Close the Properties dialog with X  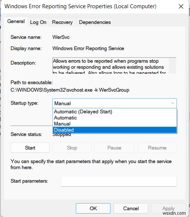point(181,6)
